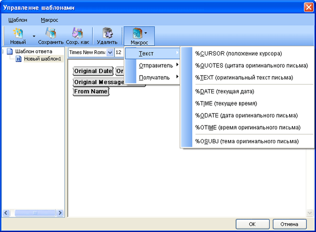Click the Шаблон ответа document icon
This screenshot has height=232, width=316.
click(x=9, y=51)
